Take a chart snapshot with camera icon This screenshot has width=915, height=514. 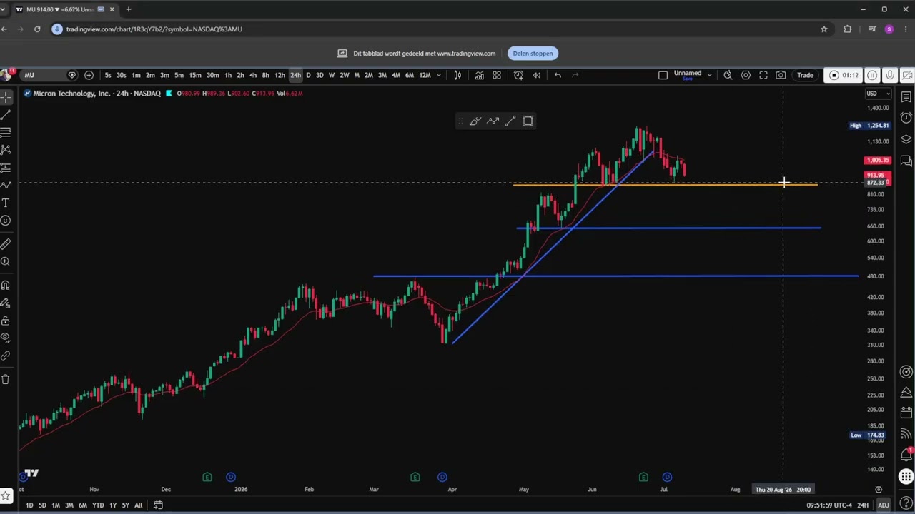781,75
